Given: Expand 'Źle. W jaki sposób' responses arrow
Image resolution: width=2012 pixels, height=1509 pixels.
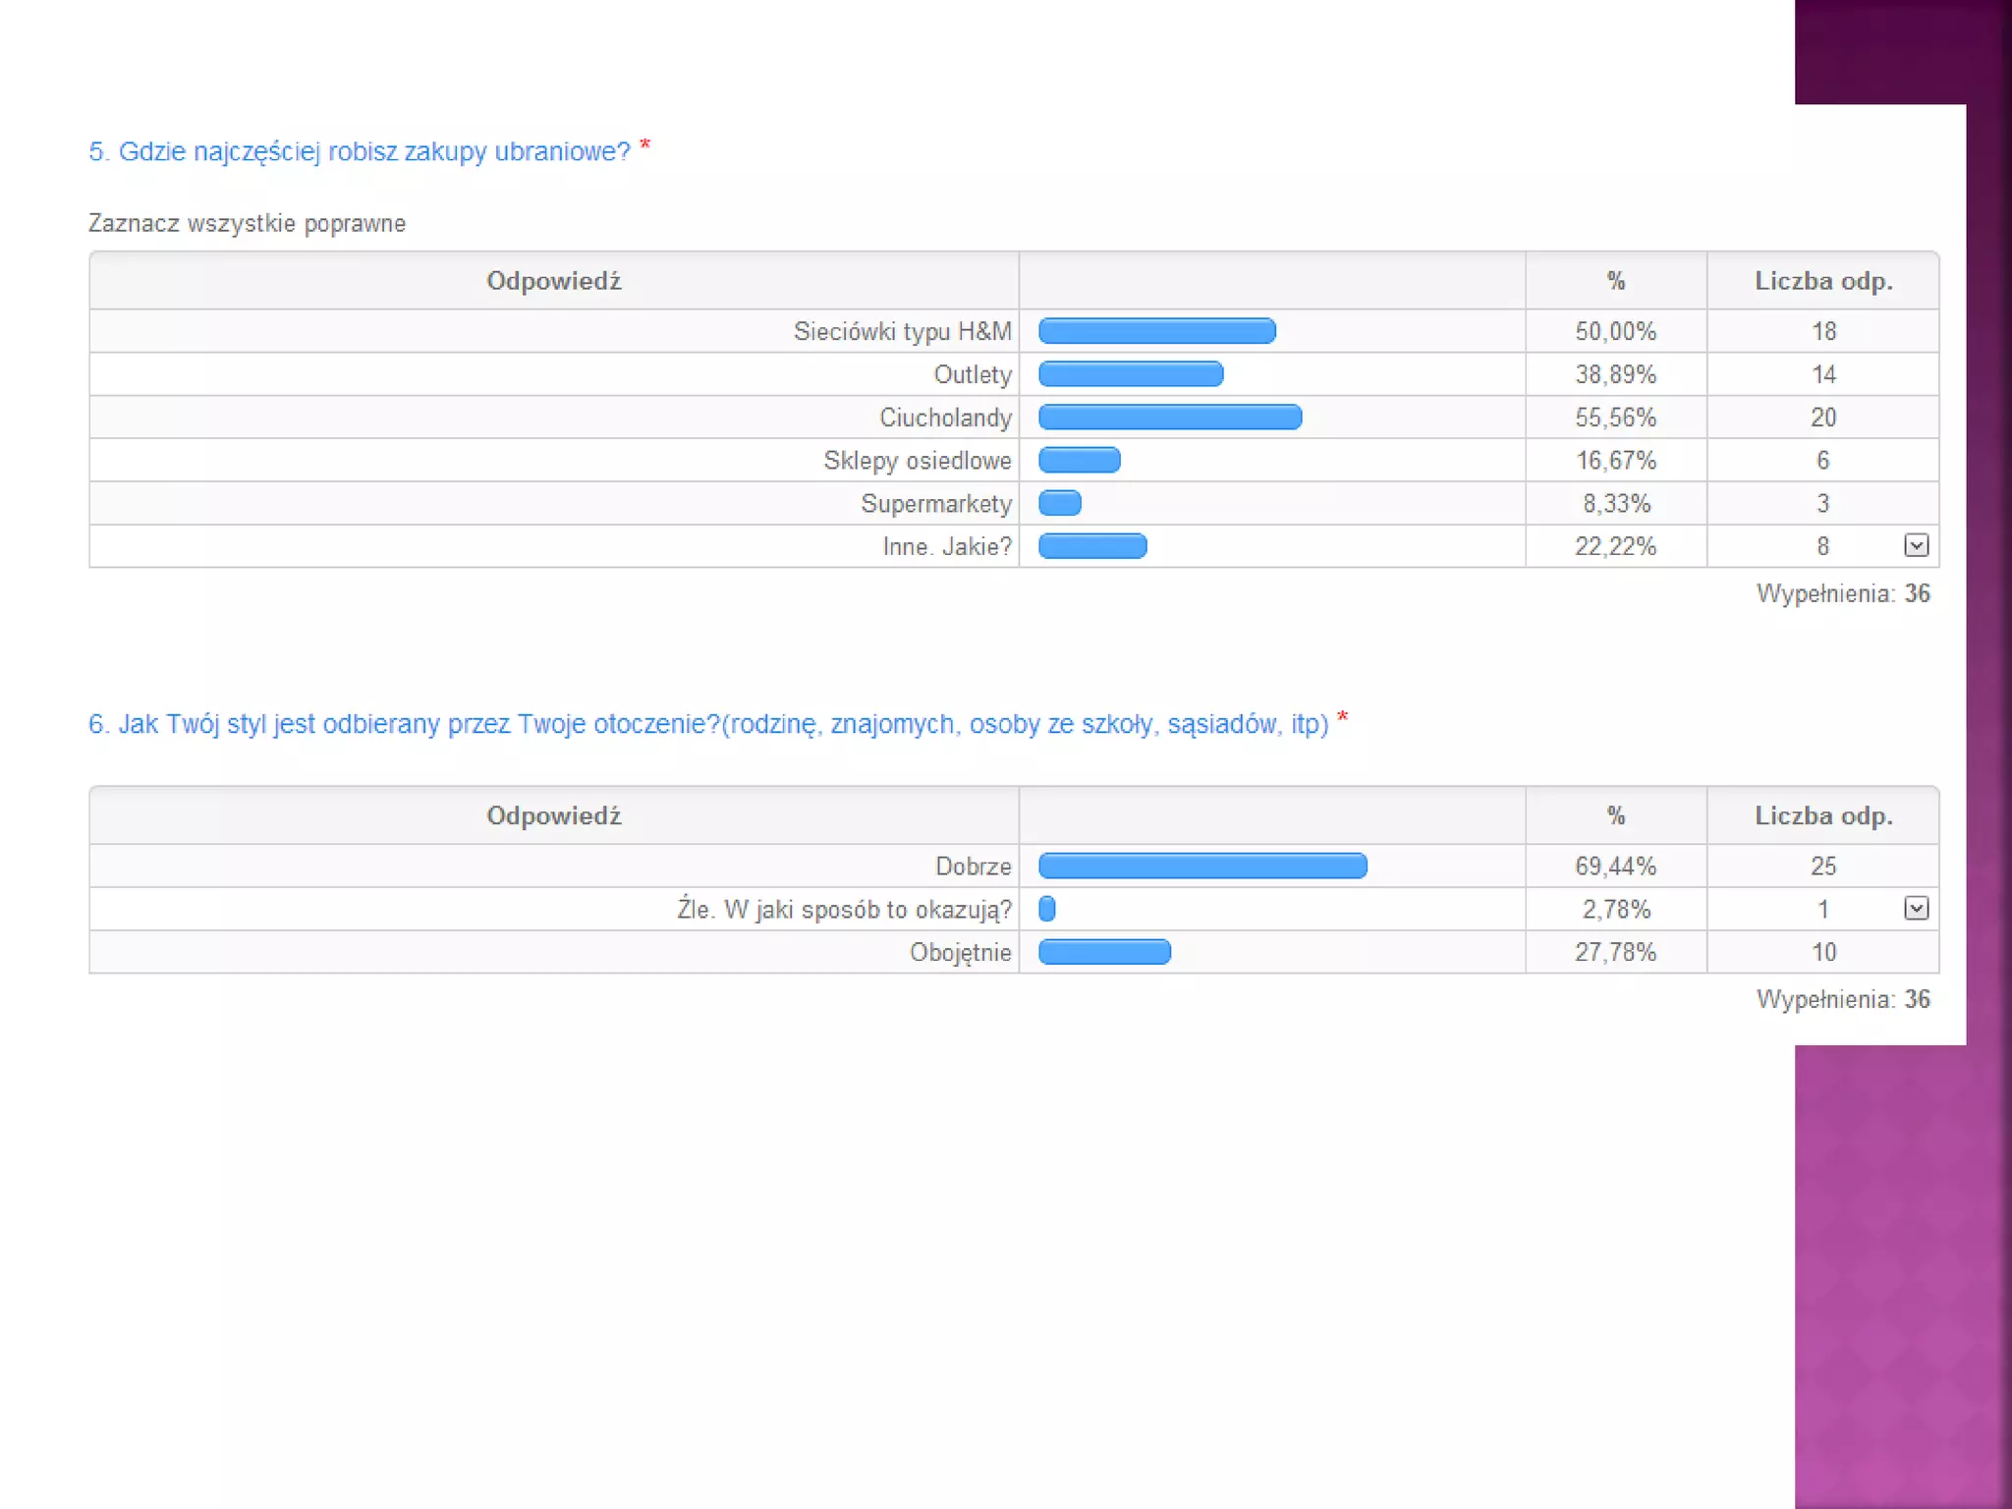Looking at the screenshot, I should [1916, 908].
